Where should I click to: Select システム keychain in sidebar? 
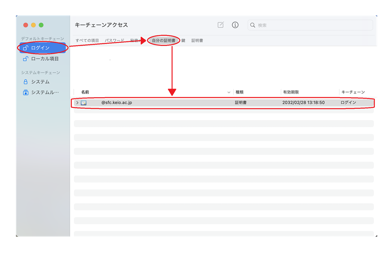pyautogui.click(x=40, y=82)
